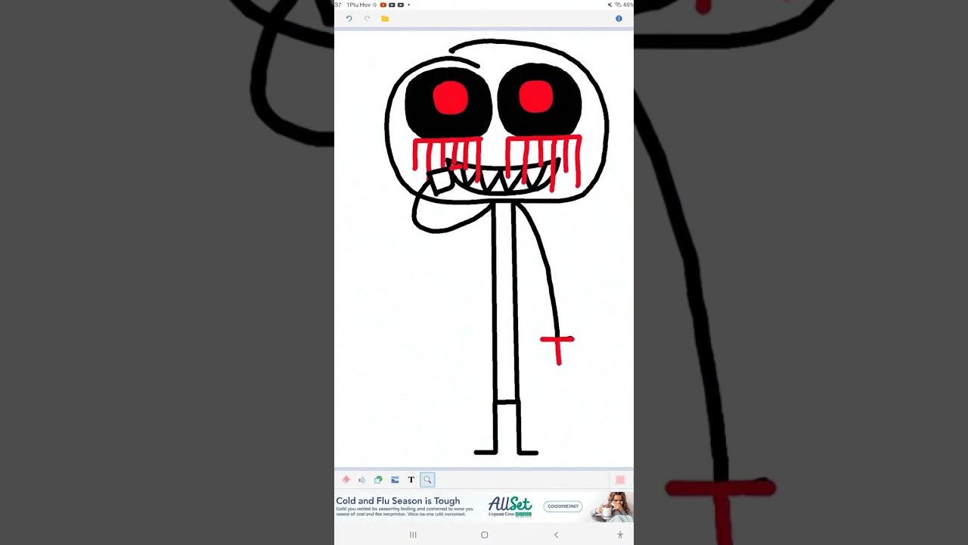Select the spray/airbrush tool icon

pos(361,480)
